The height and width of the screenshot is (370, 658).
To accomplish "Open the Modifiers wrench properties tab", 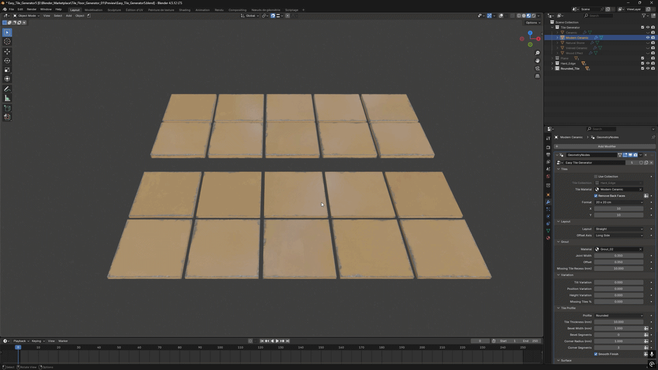I will (x=548, y=202).
